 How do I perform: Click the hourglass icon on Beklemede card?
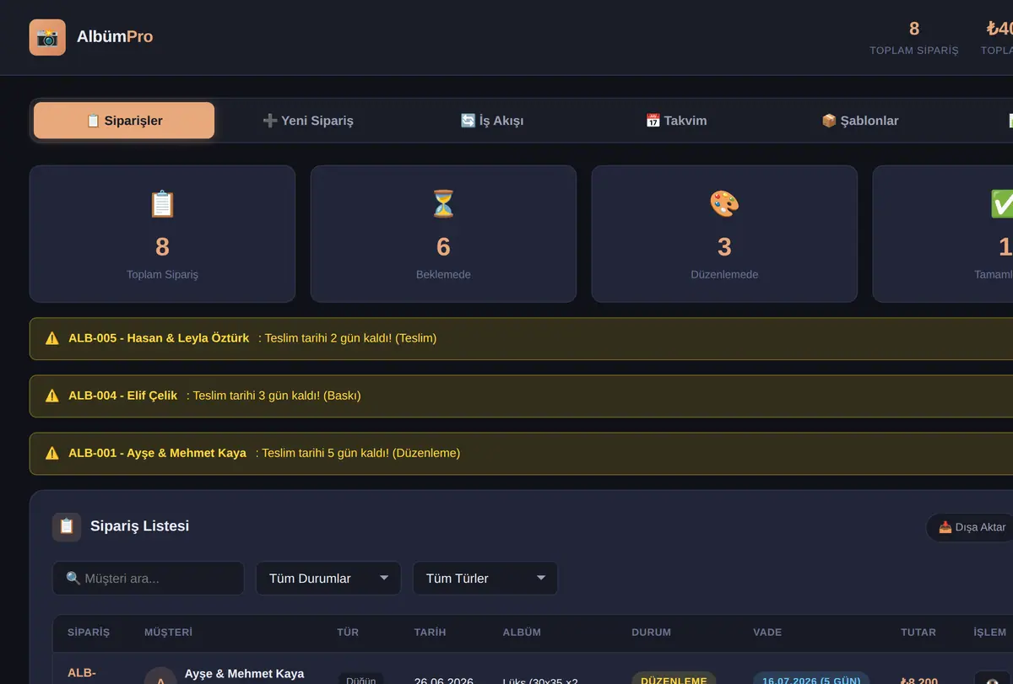443,204
